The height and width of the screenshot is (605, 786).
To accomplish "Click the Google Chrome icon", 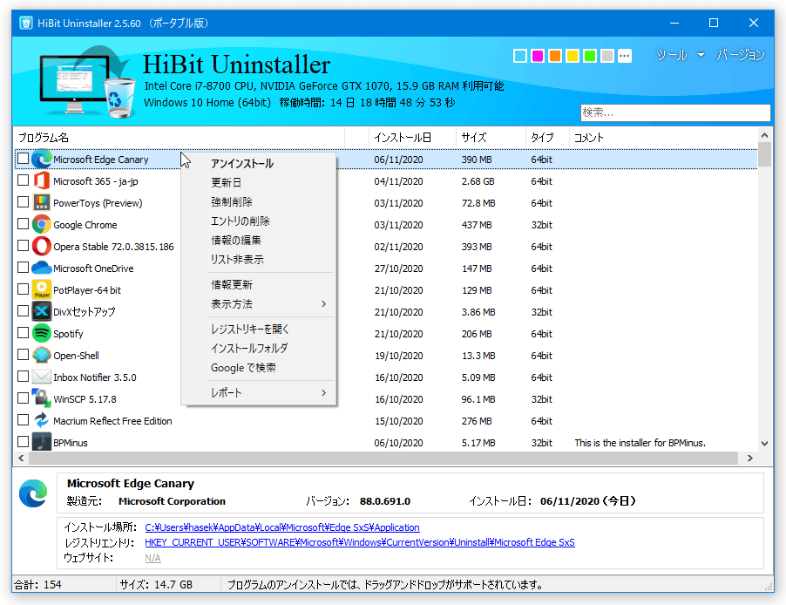I will click(x=42, y=225).
